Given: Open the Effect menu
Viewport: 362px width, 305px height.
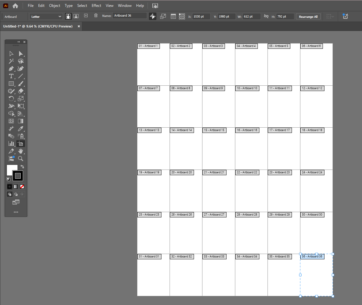Looking at the screenshot, I should pos(96,6).
